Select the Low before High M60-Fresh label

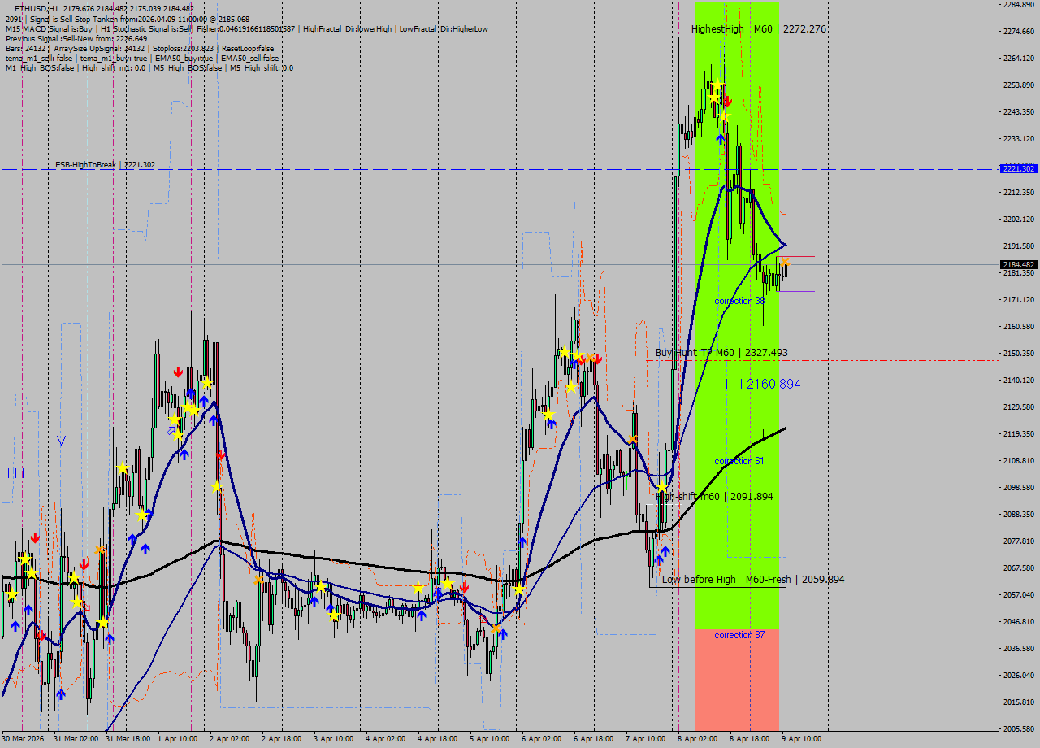click(x=752, y=579)
